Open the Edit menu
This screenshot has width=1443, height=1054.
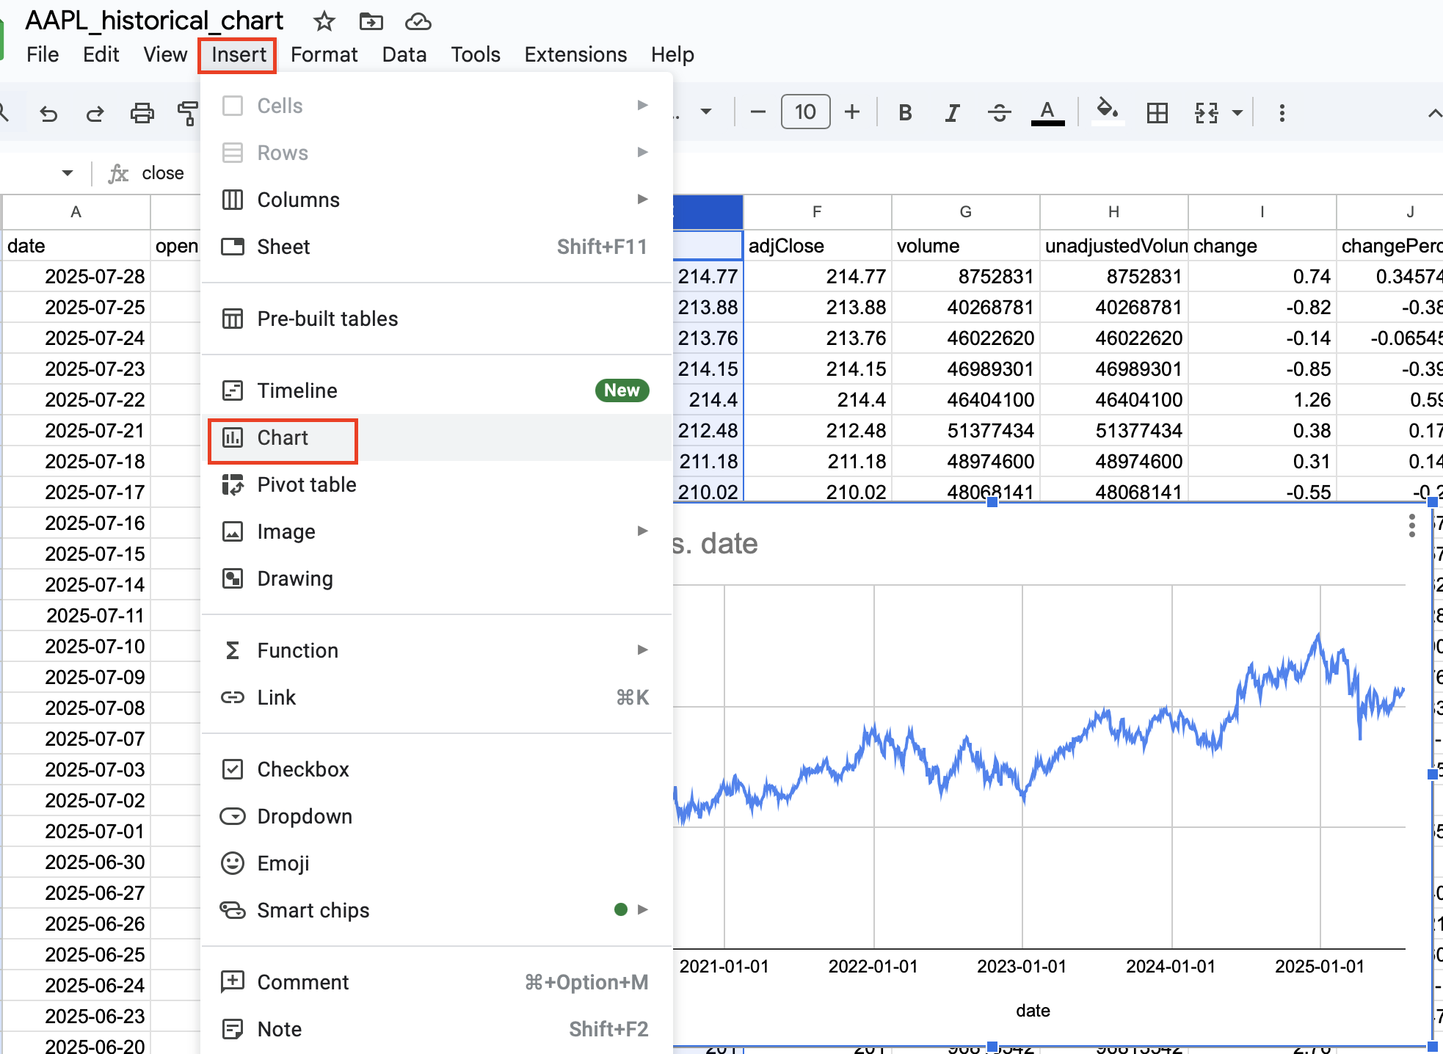(101, 54)
